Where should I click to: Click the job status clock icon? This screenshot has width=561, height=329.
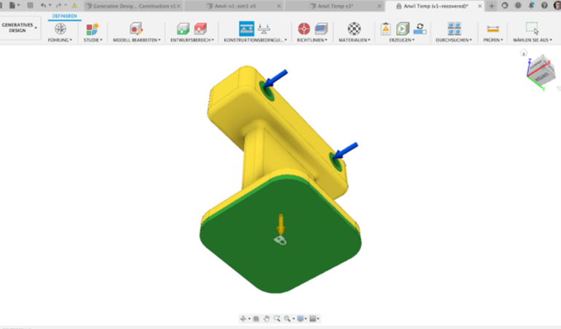518,5
